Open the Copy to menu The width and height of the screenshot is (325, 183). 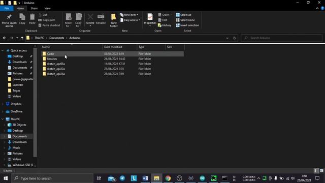(78, 20)
